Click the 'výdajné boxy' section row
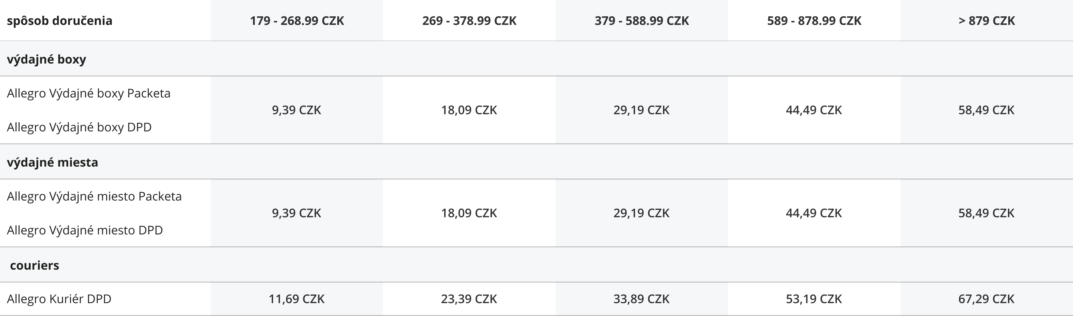The width and height of the screenshot is (1073, 316). click(536, 59)
